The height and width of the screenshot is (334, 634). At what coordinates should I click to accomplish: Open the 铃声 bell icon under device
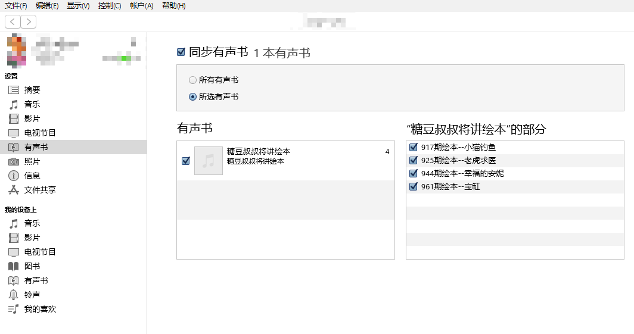point(14,295)
